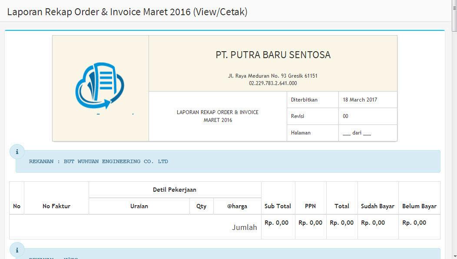Click the Rp. 0,00 value under PPN
The image size is (457, 259).
click(x=311, y=223)
